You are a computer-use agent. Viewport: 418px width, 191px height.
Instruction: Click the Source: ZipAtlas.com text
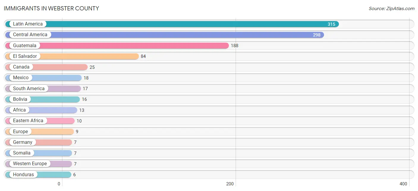pyautogui.click(x=392, y=9)
